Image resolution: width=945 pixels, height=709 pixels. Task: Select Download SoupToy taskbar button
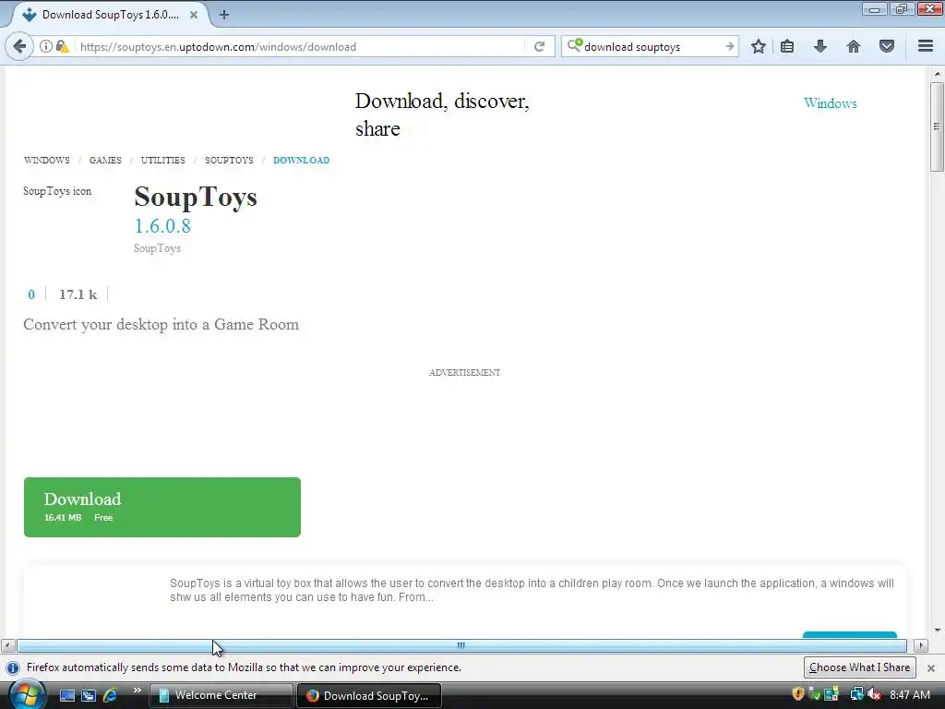(x=369, y=695)
